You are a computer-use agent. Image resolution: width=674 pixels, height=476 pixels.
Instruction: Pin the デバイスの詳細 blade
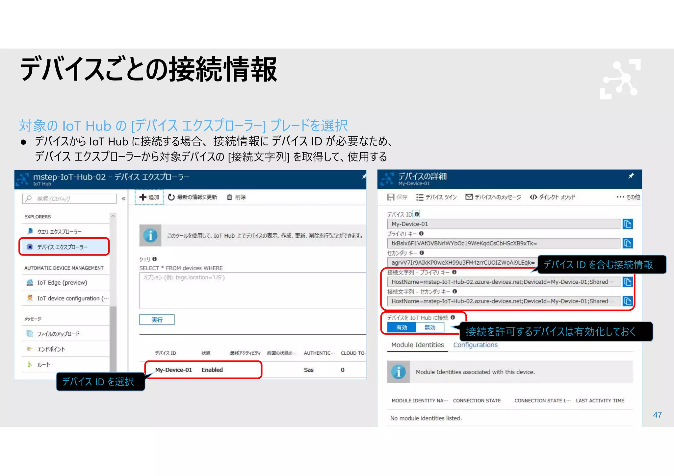click(x=631, y=176)
